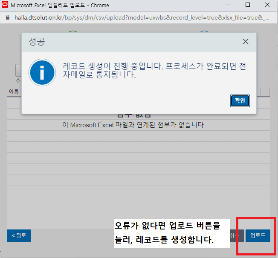Click the lock icon in the address bar
The image size is (278, 258).
(x=6, y=19)
